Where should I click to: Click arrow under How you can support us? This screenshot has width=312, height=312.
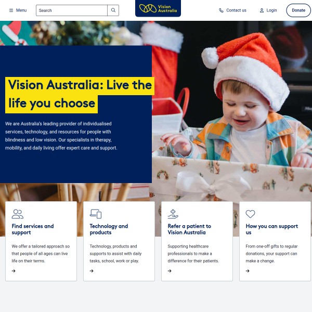pos(248,271)
